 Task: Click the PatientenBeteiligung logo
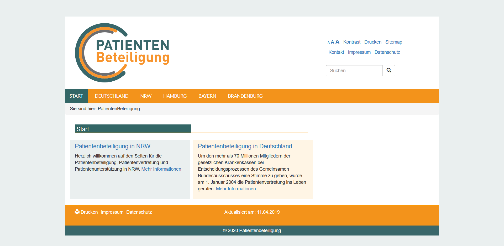(x=122, y=53)
